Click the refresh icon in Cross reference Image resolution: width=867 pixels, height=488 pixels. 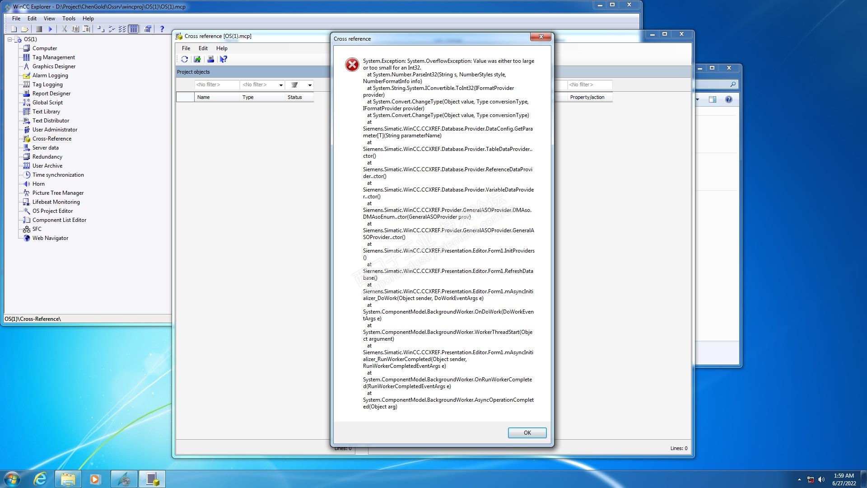click(x=184, y=59)
